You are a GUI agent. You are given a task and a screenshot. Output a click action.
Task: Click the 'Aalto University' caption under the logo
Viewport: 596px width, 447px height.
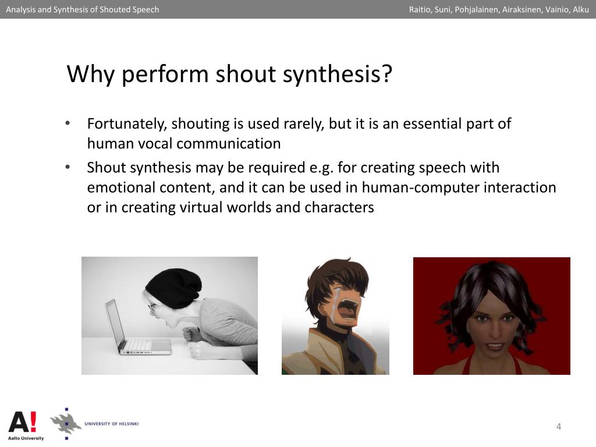[x=26, y=438]
